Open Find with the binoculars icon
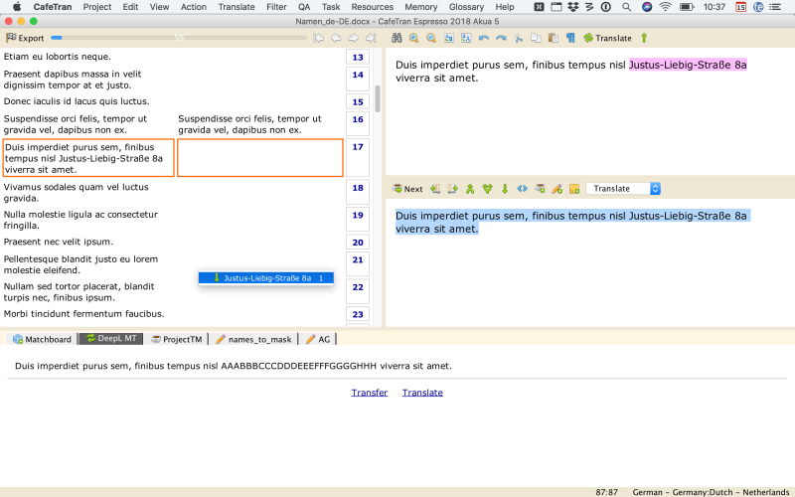 (397, 38)
